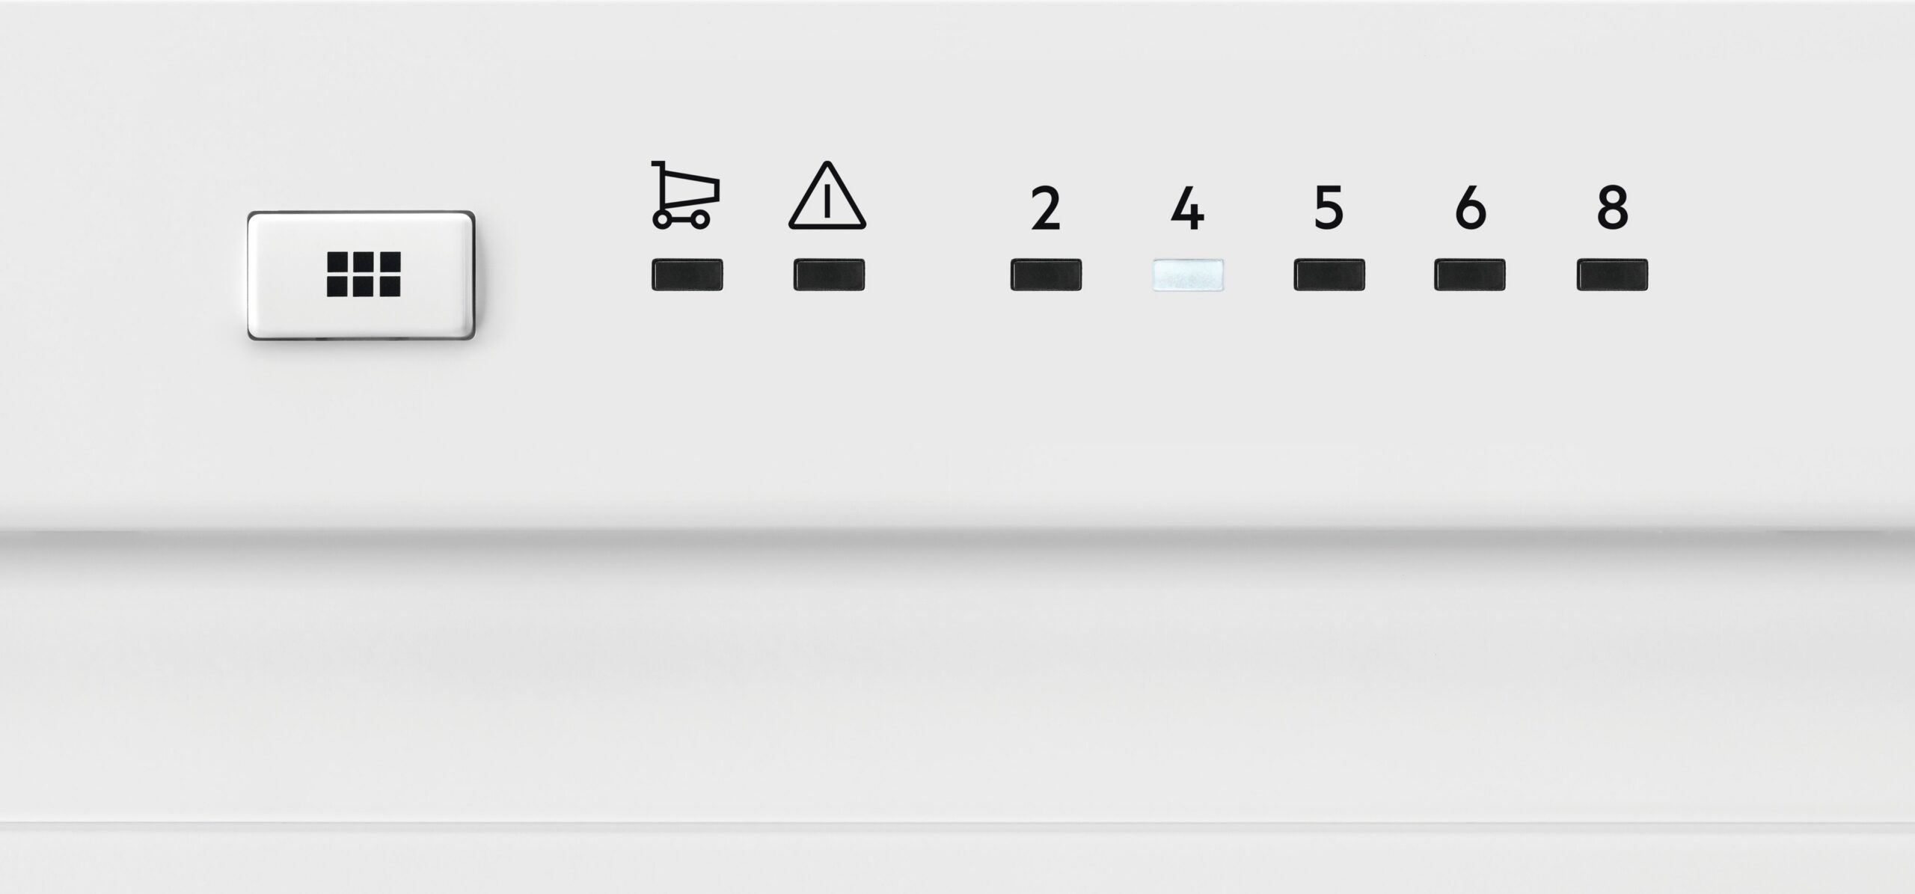The width and height of the screenshot is (1915, 894).
Task: Tap the number 6 temperature label
Action: coord(1471,208)
